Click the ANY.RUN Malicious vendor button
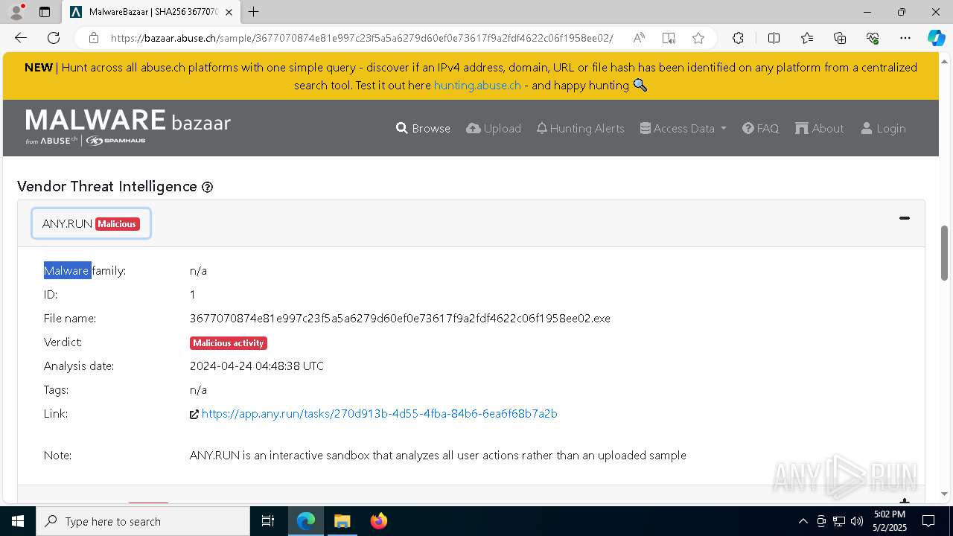Screen dimensions: 953x536 click(91, 223)
